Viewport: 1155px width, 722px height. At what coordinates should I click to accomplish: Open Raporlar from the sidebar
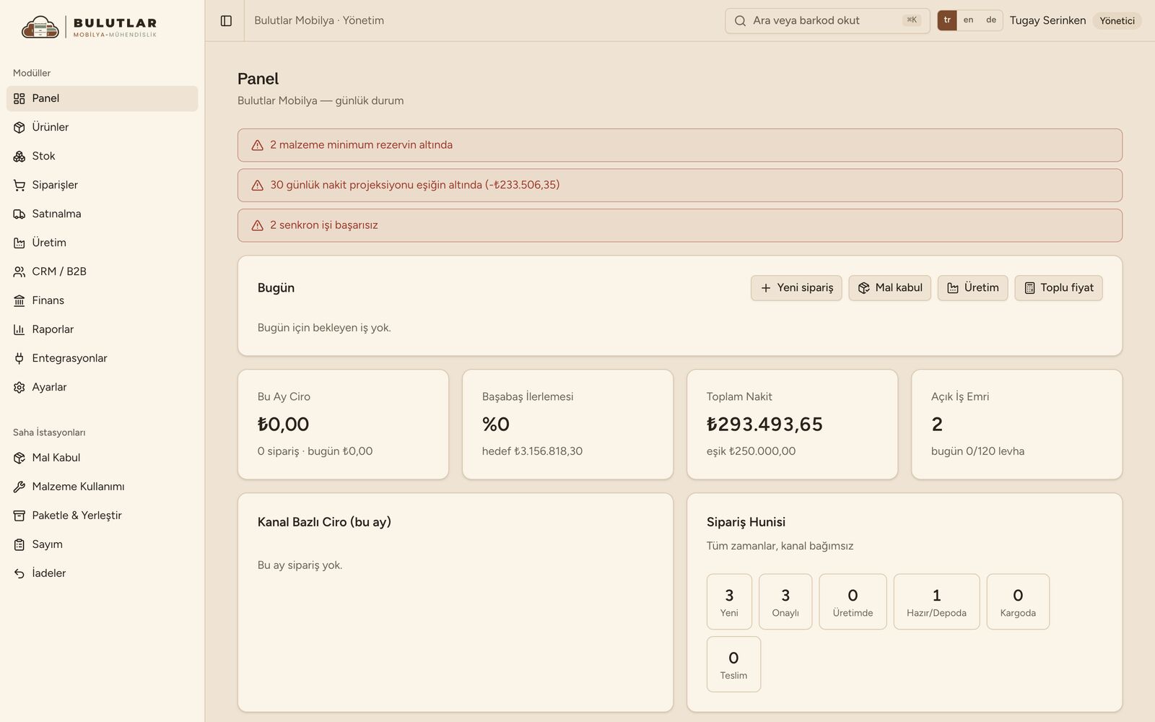pyautogui.click(x=102, y=329)
